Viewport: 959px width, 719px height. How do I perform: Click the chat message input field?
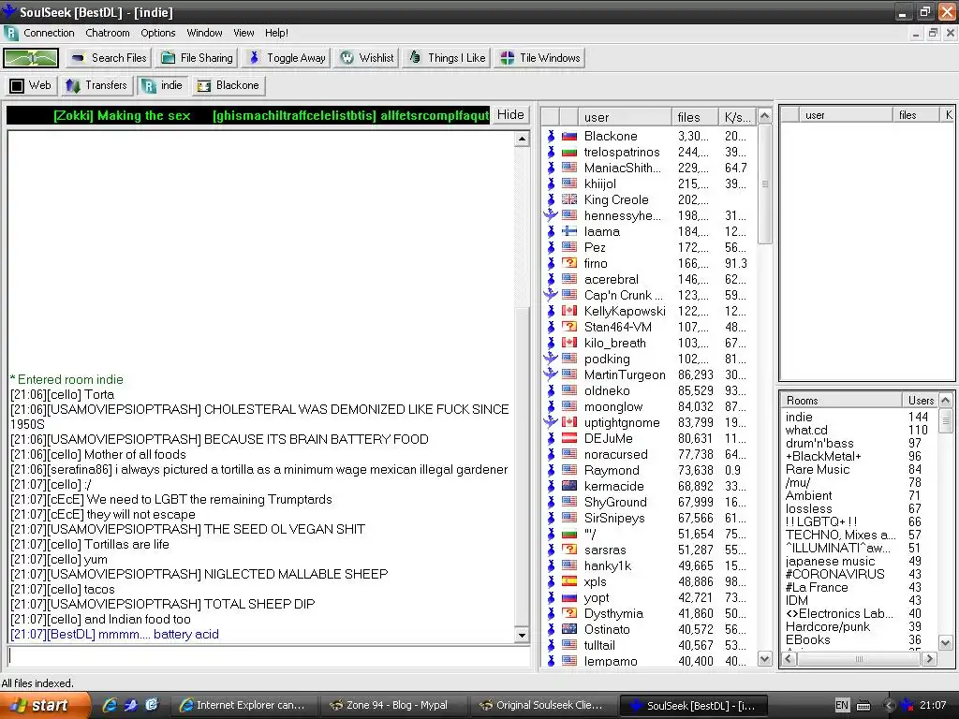coord(268,656)
